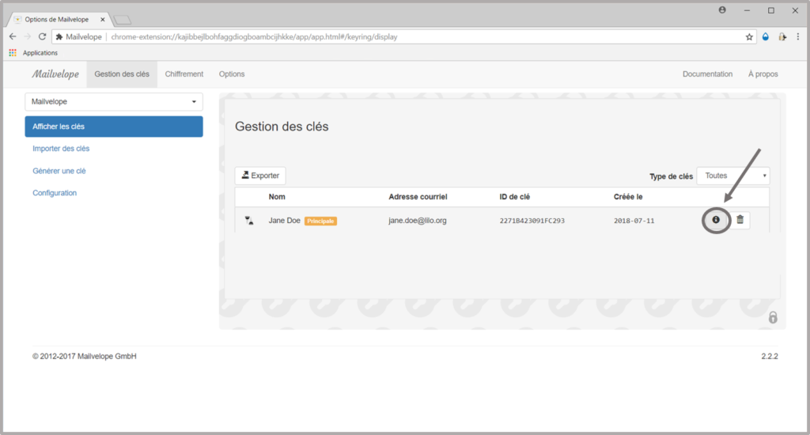Open the Documentation link

707,74
